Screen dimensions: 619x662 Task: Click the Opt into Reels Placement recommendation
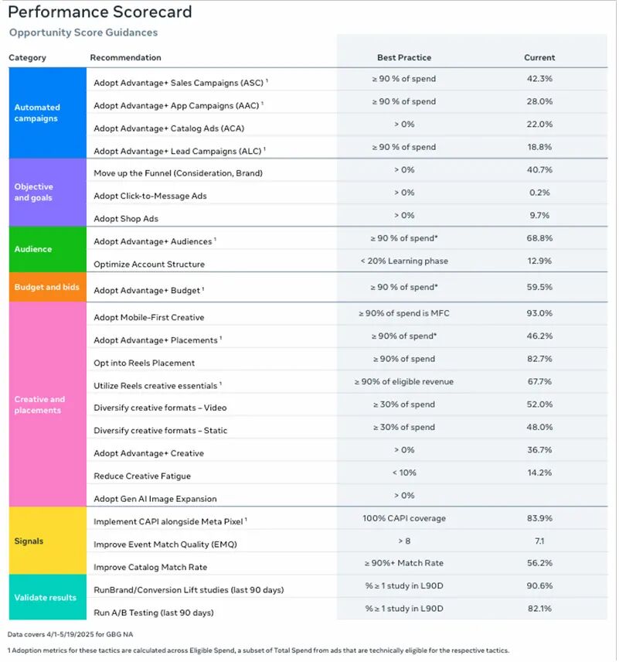tap(145, 363)
